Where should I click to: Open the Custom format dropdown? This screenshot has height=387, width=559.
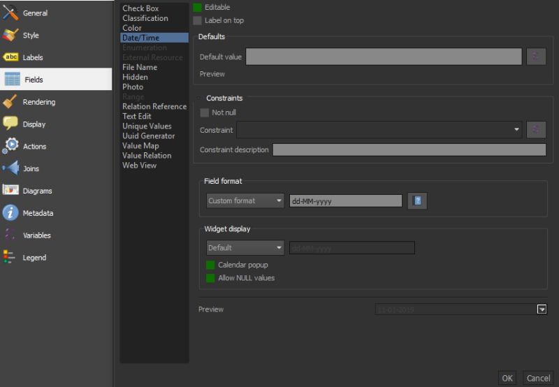[x=245, y=200]
